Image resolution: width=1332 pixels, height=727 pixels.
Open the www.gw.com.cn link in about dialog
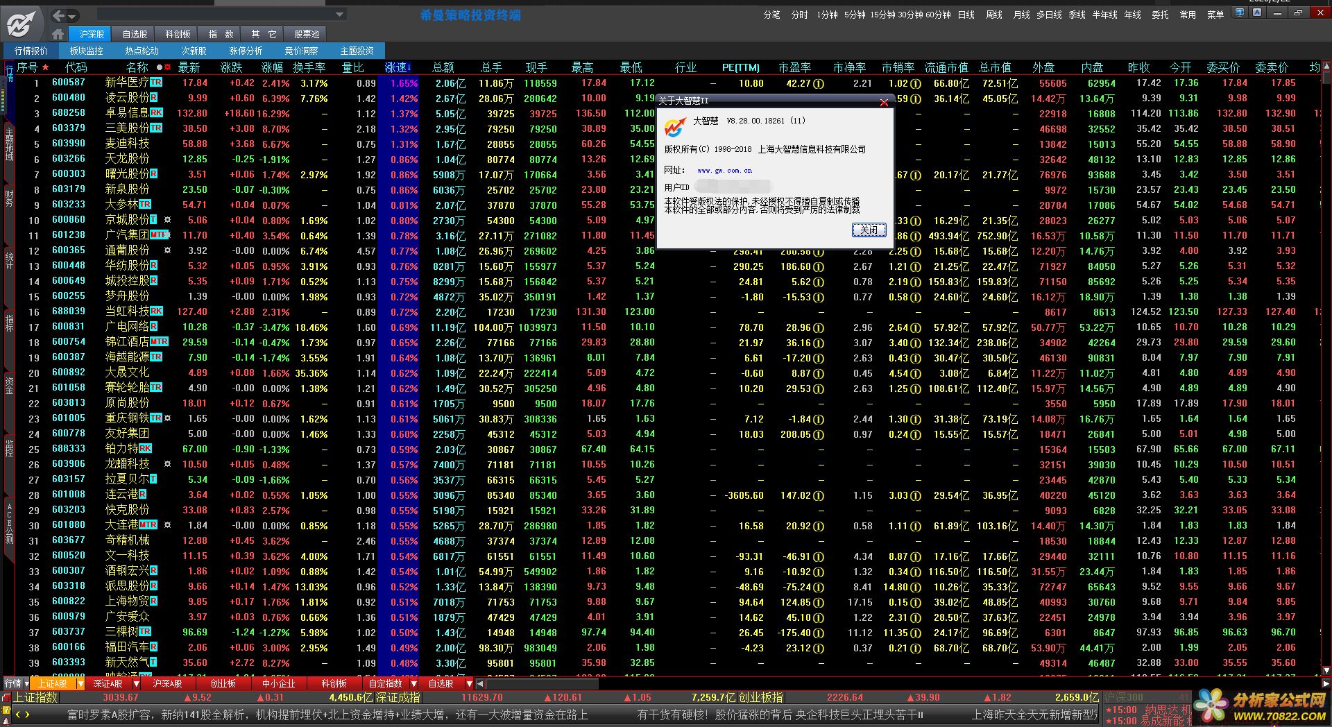[724, 170]
